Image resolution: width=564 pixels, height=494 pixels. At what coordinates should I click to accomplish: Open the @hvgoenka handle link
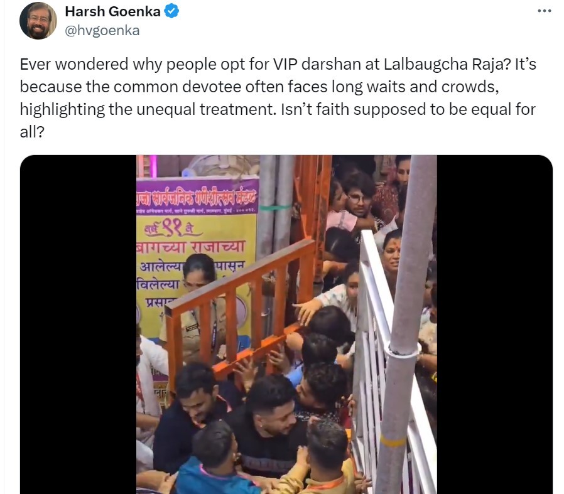coord(102,31)
